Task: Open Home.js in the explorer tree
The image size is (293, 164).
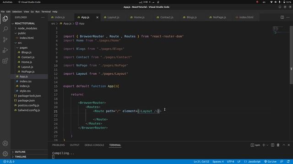Action: point(27,62)
